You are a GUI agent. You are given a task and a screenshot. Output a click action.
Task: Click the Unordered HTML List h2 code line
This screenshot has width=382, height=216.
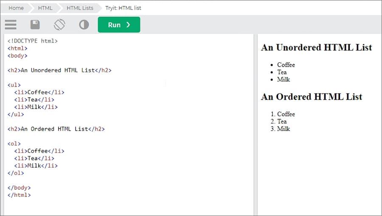coord(59,70)
